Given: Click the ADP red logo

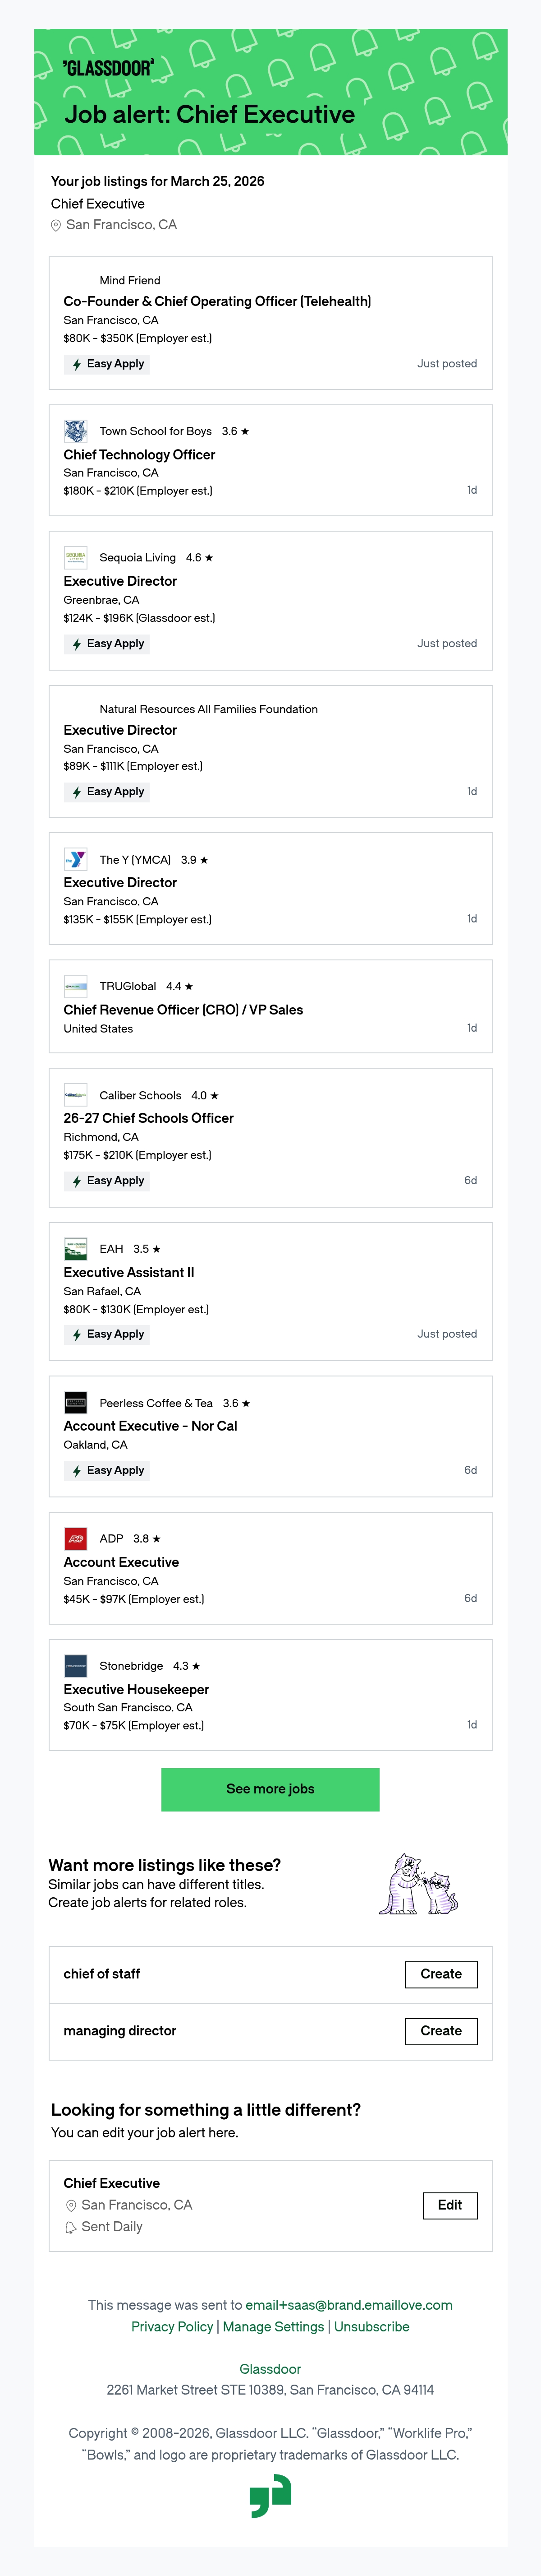Looking at the screenshot, I should 75,1538.
